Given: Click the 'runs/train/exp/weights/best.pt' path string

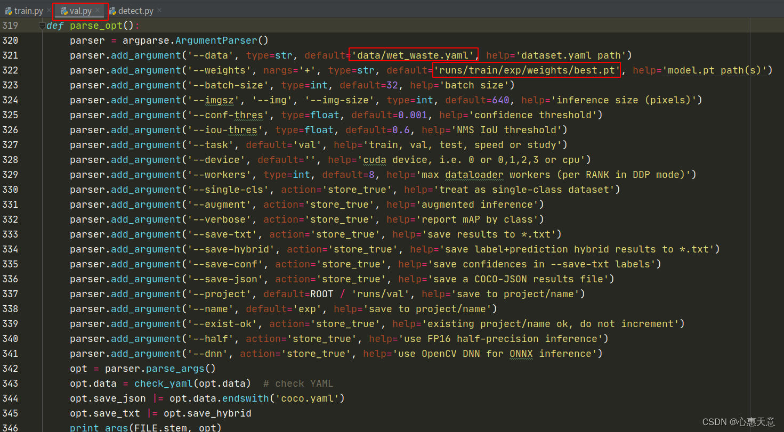Looking at the screenshot, I should tap(528, 70).
